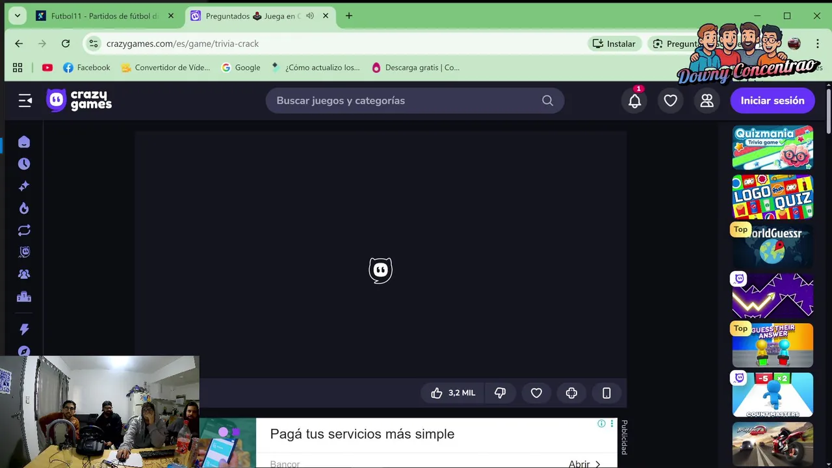Screen dimensions: 832x468
Task: Open Originals sidebar icon
Action: click(24, 252)
